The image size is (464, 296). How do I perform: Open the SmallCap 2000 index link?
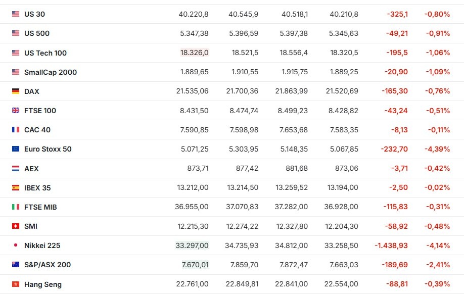pyautogui.click(x=51, y=72)
